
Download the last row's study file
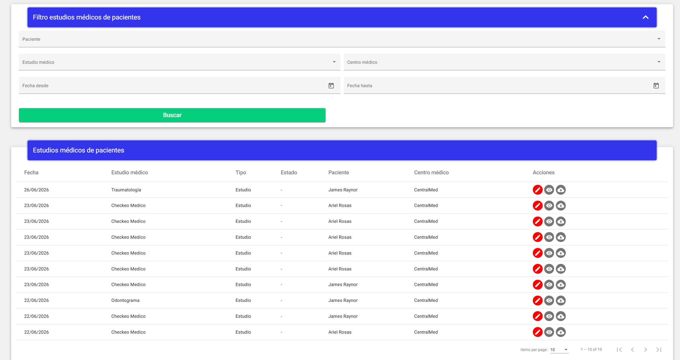click(561, 332)
